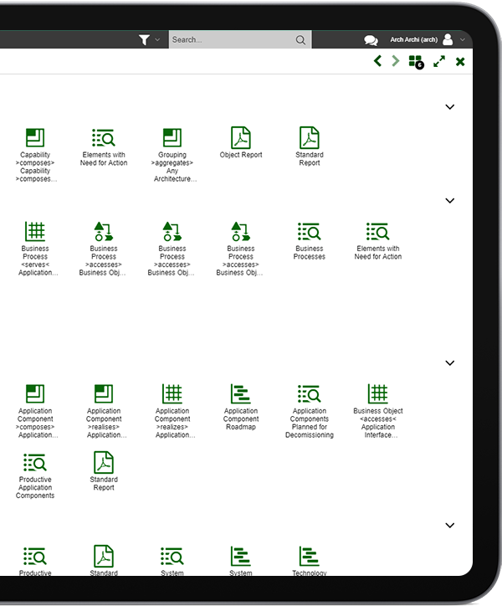This screenshot has height=606, width=502.
Task: Collapse the Business Process section chevron
Action: coord(449,201)
